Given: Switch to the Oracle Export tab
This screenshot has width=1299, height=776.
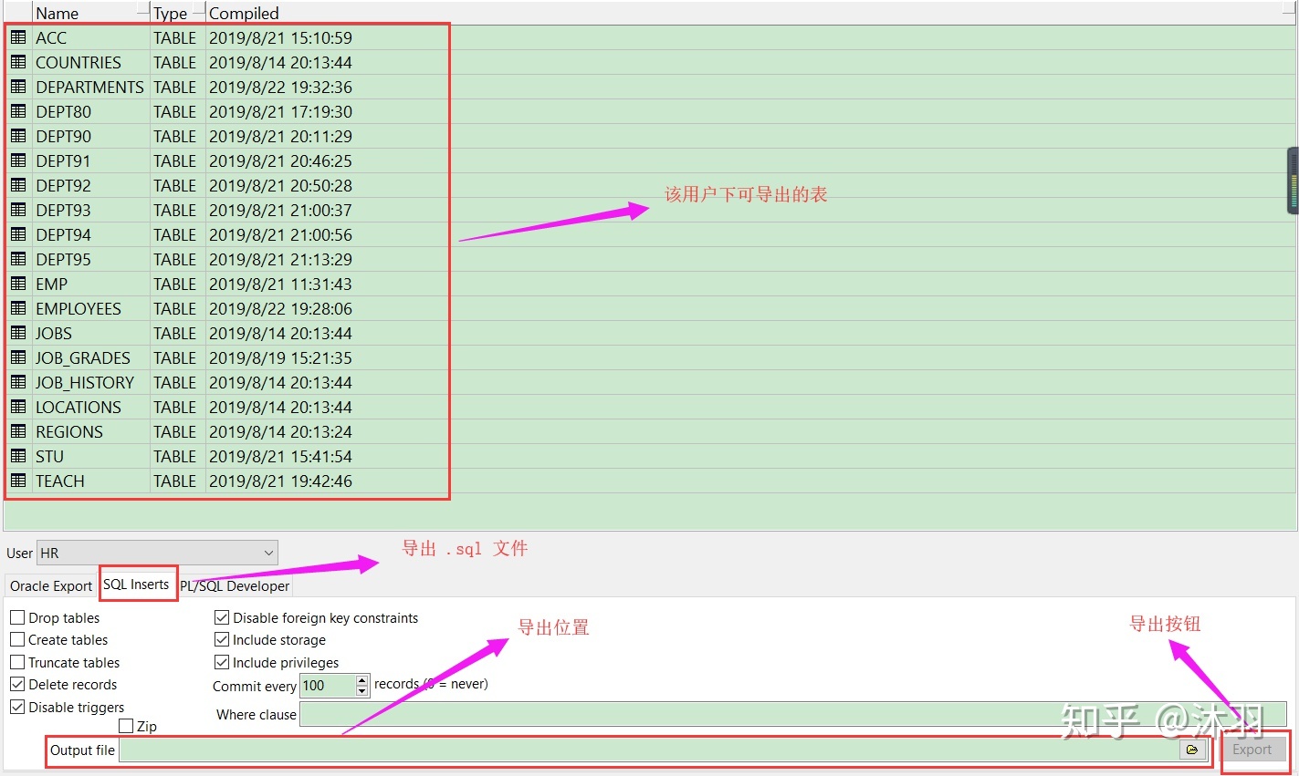Looking at the screenshot, I should point(51,585).
